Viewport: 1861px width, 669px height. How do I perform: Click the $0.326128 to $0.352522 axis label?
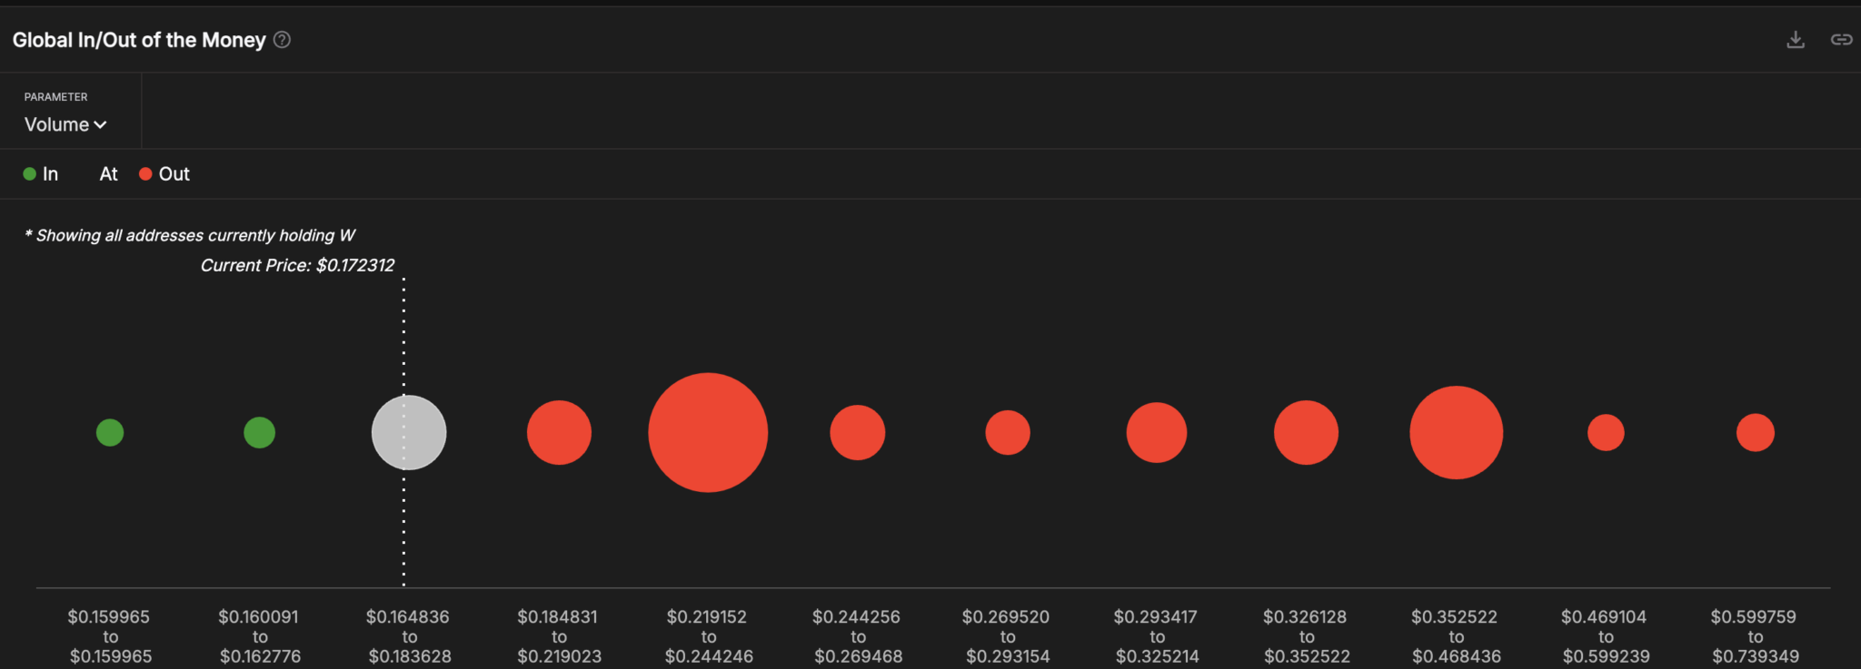[1306, 636]
